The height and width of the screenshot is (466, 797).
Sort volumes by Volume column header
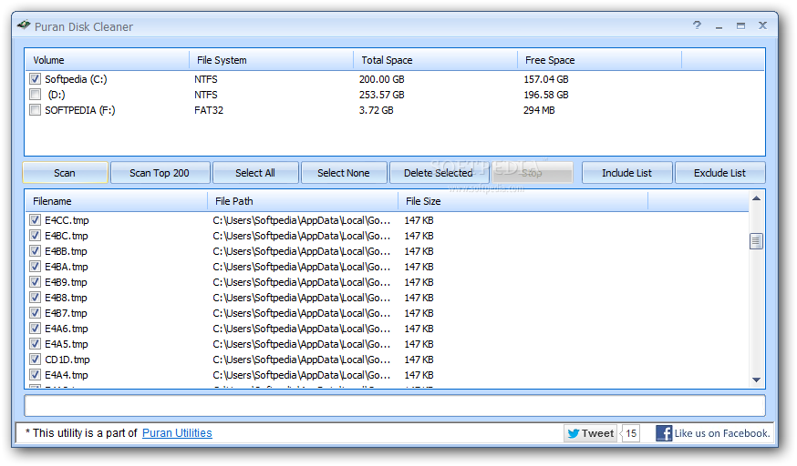(108, 60)
